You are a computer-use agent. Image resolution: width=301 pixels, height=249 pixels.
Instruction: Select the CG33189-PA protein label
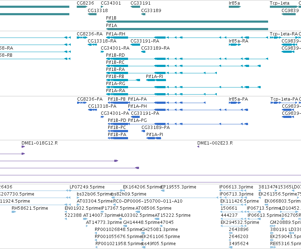(x=156, y=128)
